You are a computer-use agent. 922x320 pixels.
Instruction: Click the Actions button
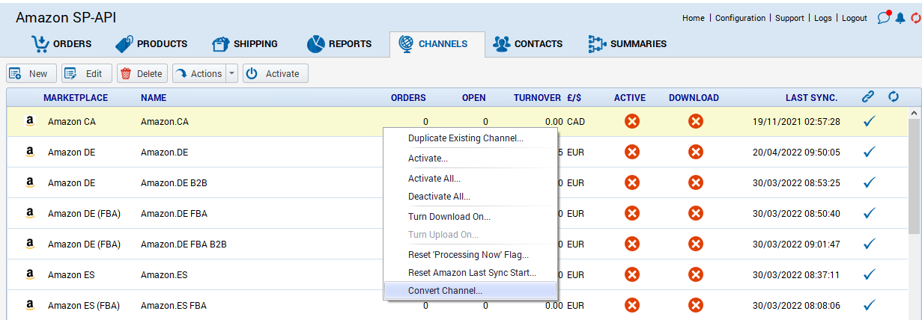[199, 73]
